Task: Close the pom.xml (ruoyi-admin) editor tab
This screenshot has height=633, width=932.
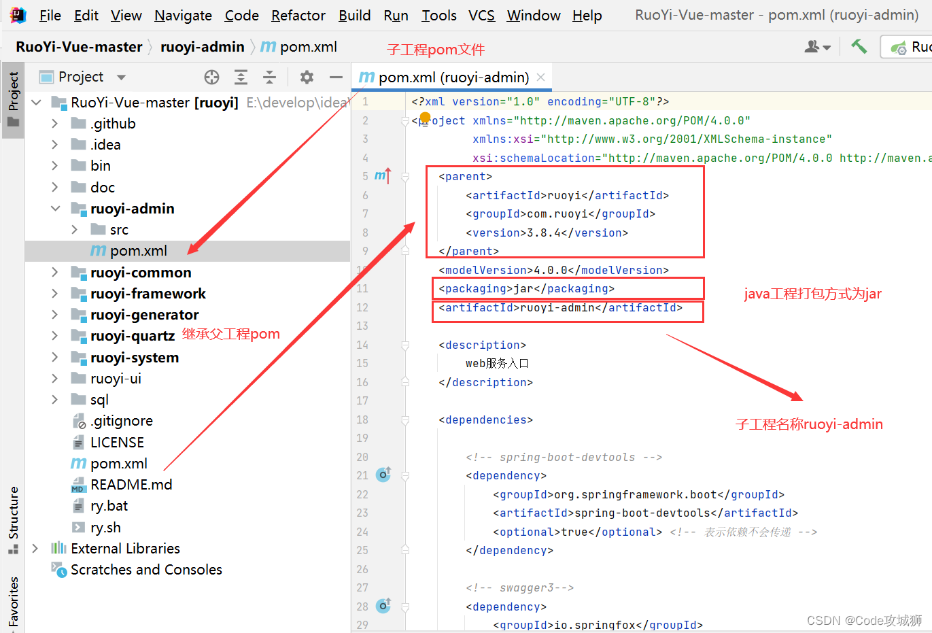Action: coord(541,78)
